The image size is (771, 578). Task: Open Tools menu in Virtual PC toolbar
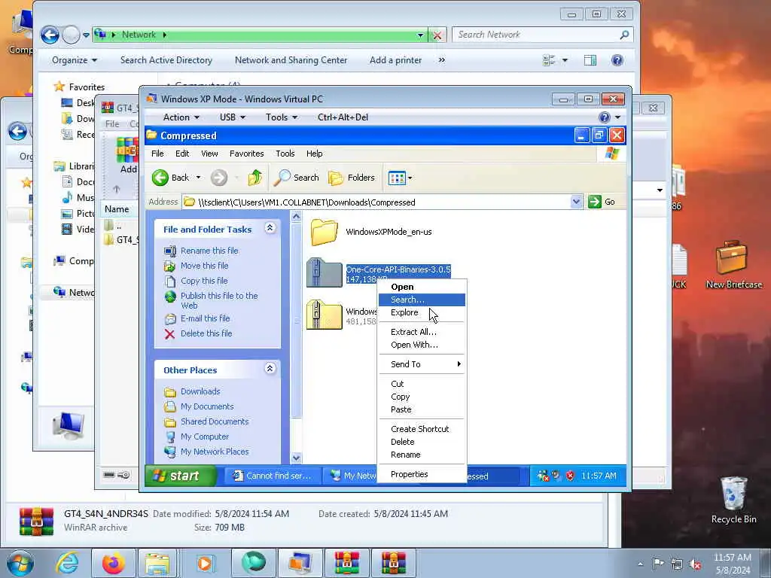(282, 117)
